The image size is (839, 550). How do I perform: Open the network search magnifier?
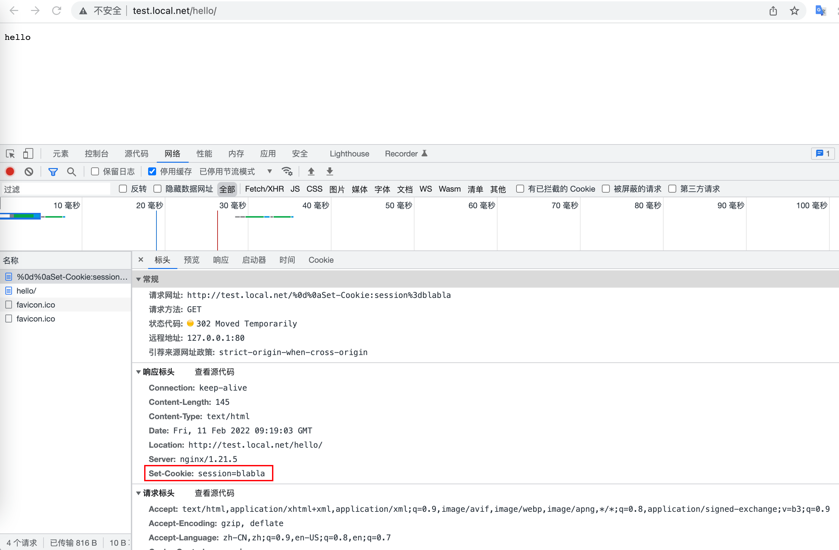pyautogui.click(x=71, y=172)
